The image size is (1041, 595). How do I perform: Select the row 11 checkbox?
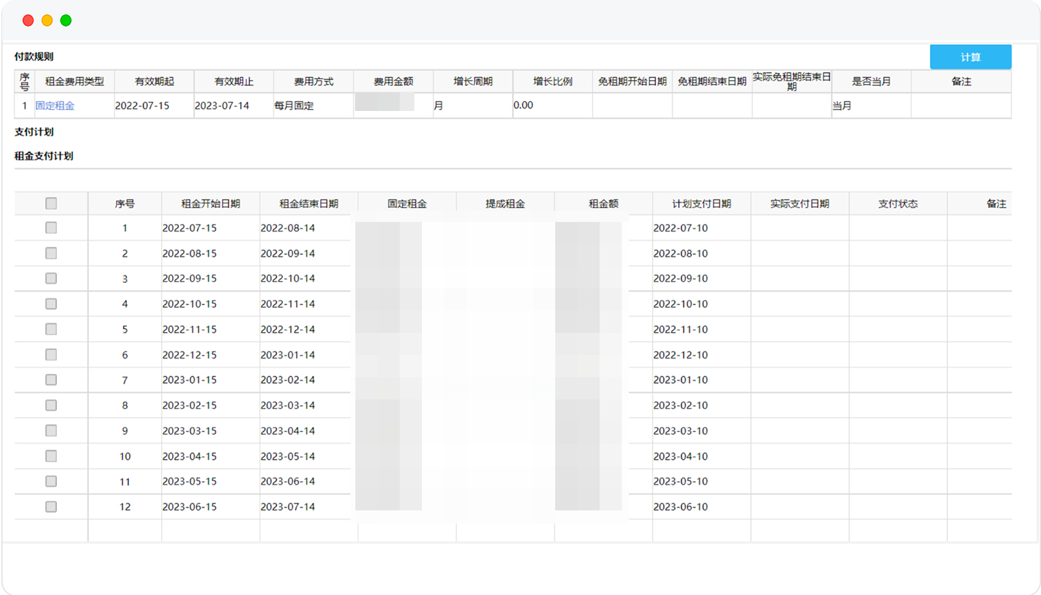(x=51, y=481)
